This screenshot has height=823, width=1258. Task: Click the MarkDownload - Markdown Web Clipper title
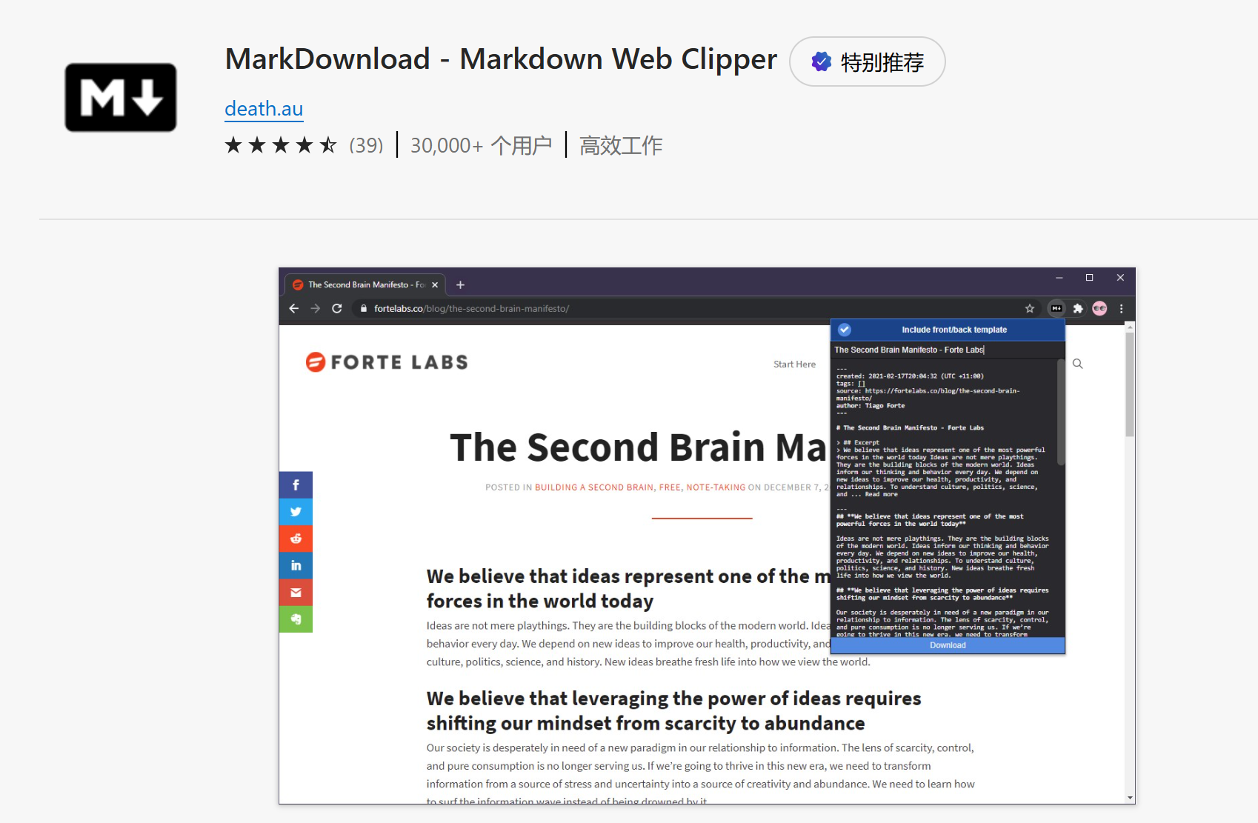[x=501, y=59]
